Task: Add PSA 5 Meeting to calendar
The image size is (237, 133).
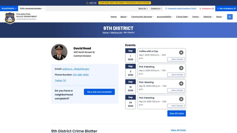Action: [x=176, y=106]
